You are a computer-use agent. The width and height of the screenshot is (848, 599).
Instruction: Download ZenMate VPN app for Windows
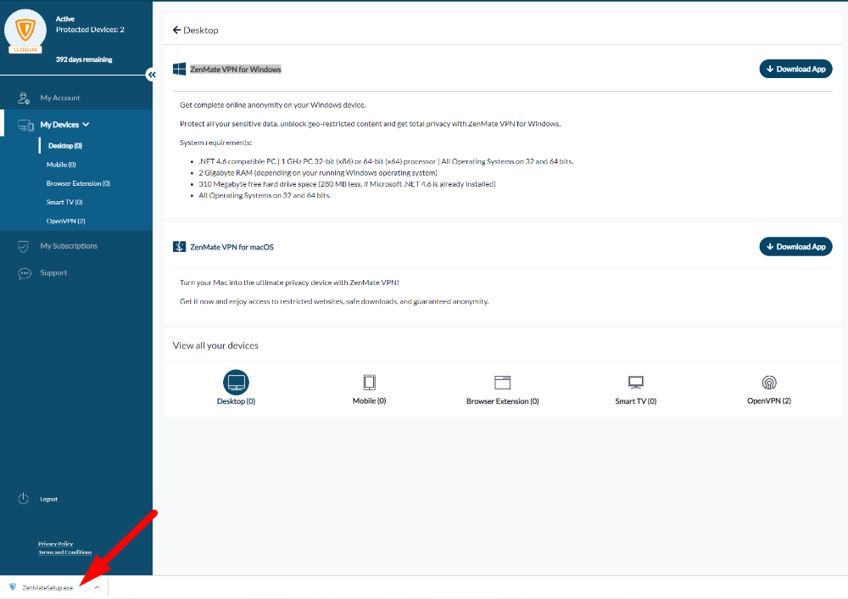pyautogui.click(x=795, y=69)
